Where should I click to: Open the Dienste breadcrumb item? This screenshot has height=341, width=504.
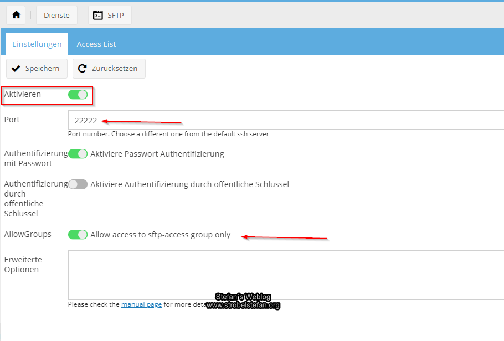(56, 15)
